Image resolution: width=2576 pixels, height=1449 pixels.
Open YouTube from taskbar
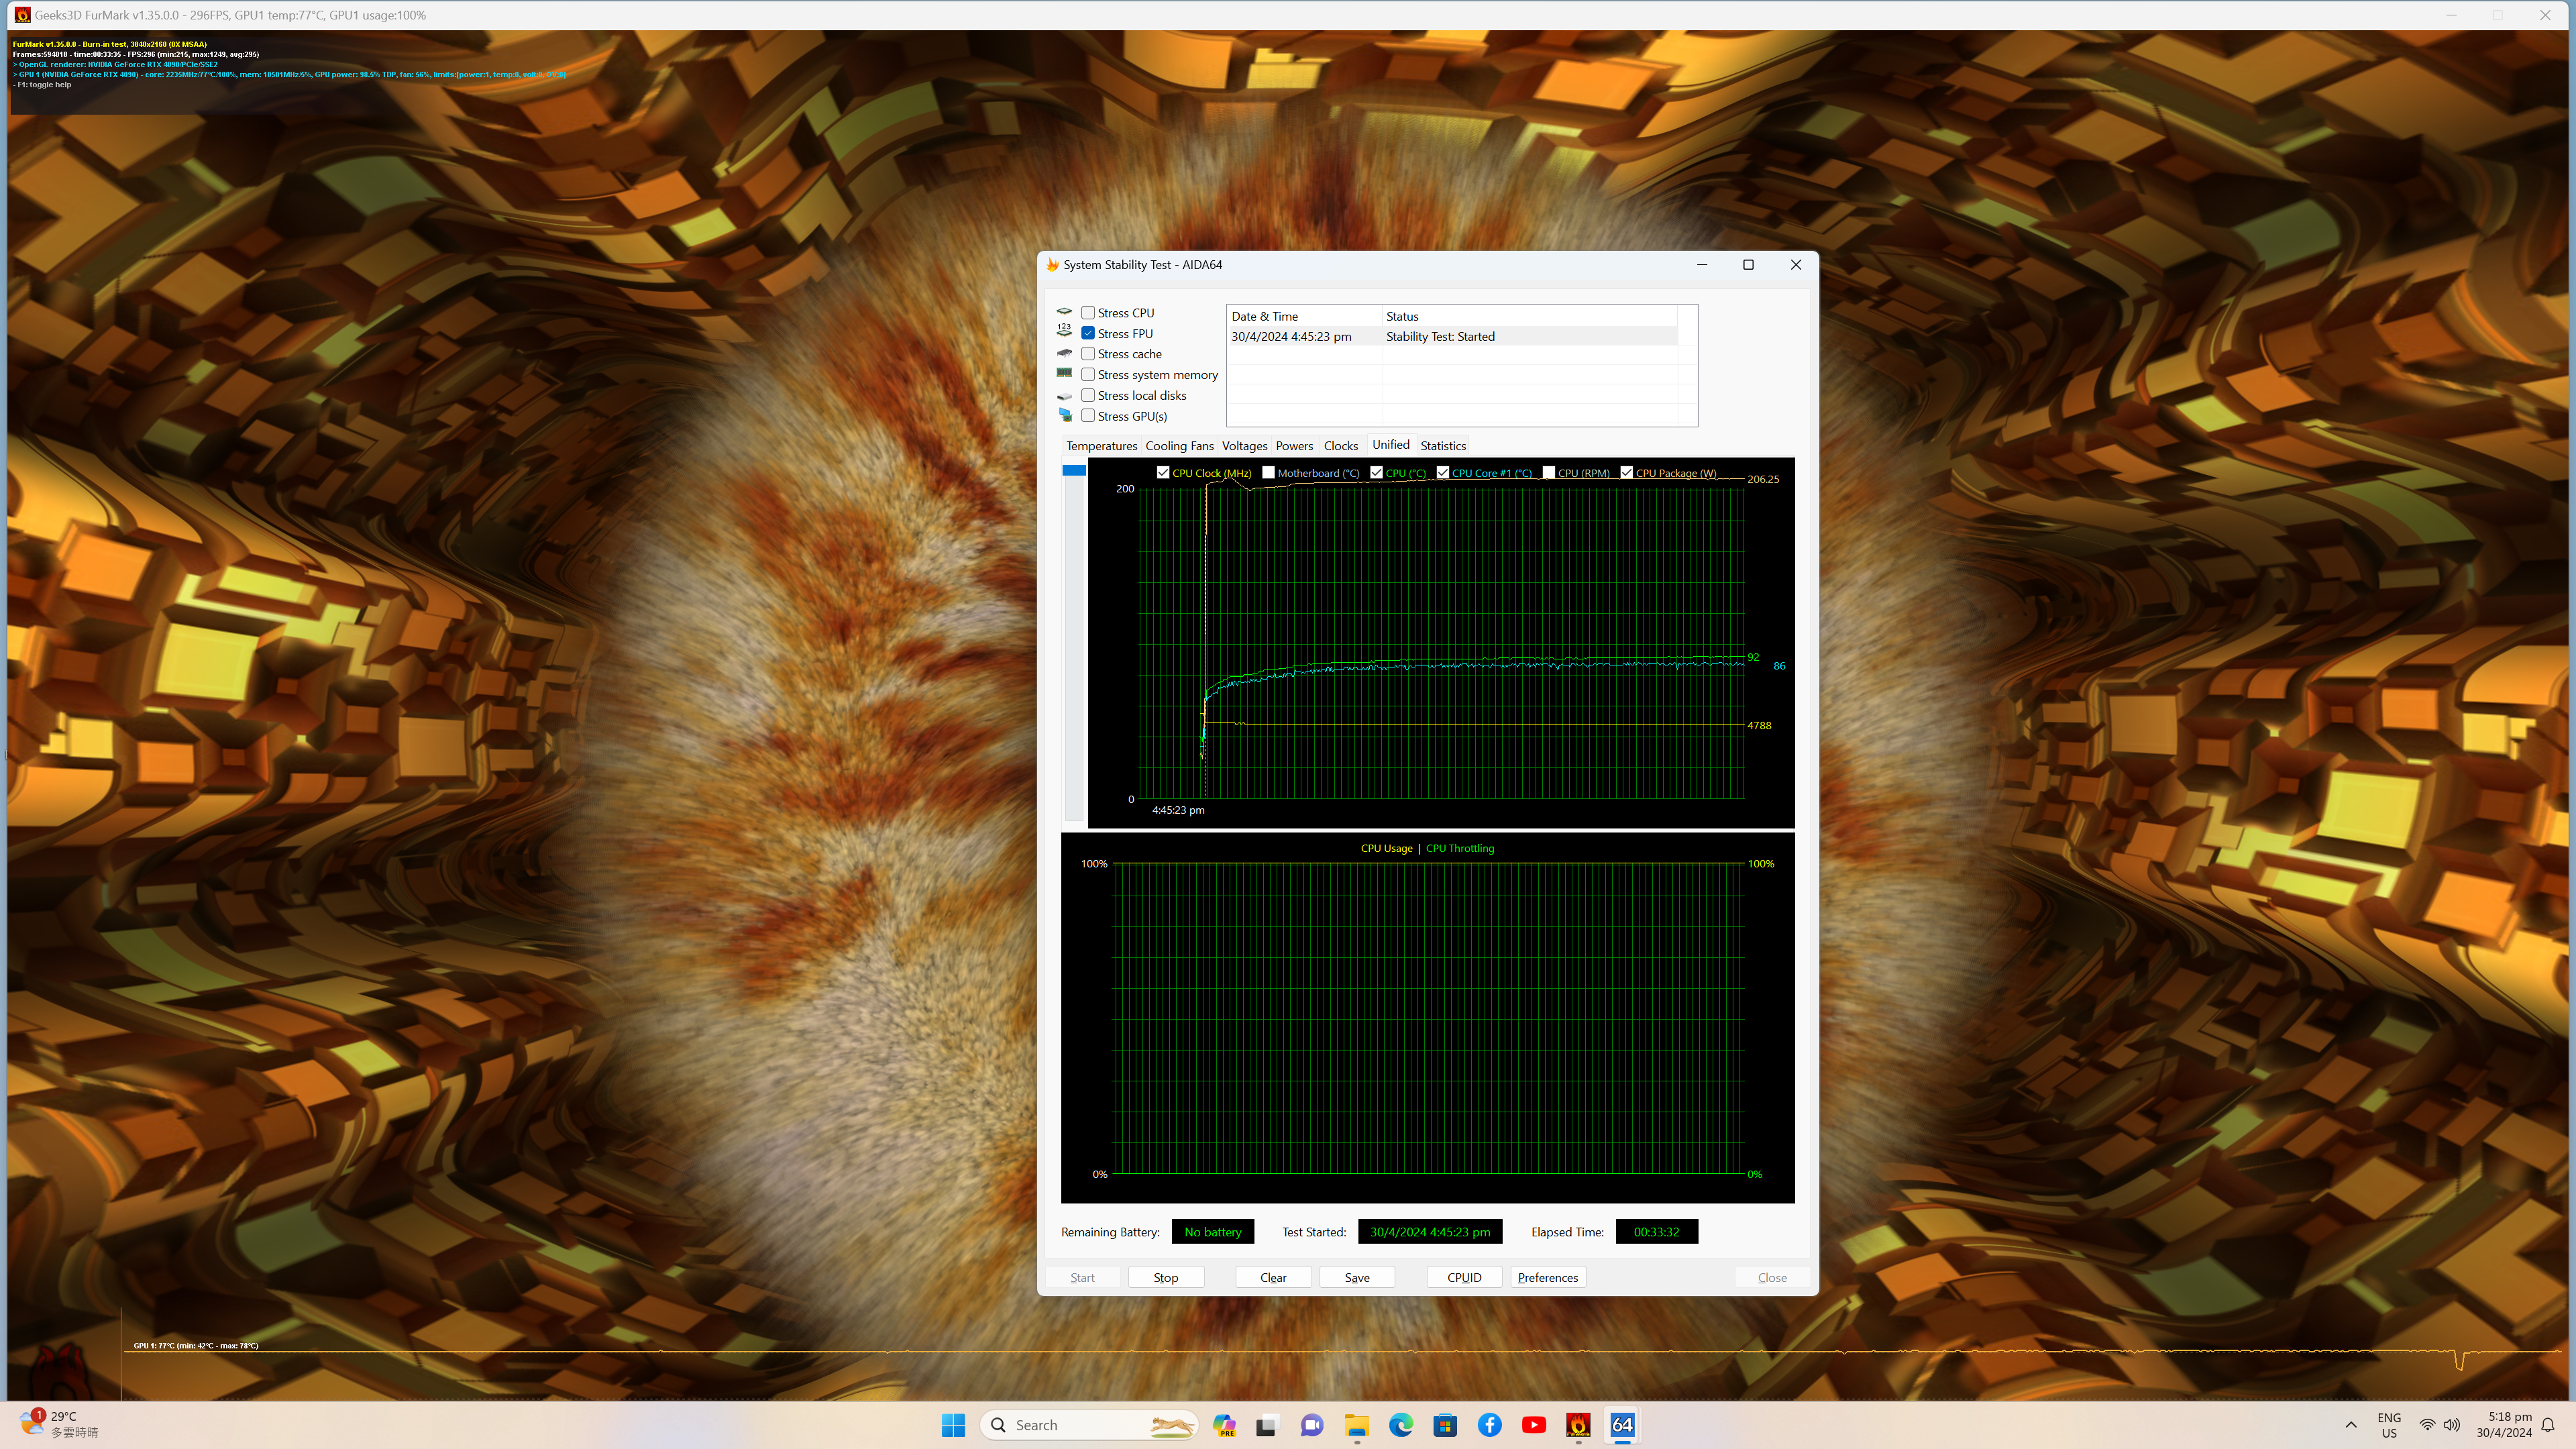(1534, 1425)
